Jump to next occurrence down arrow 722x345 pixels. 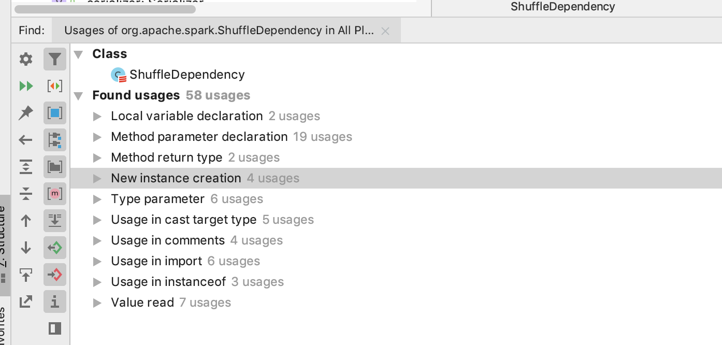point(26,248)
